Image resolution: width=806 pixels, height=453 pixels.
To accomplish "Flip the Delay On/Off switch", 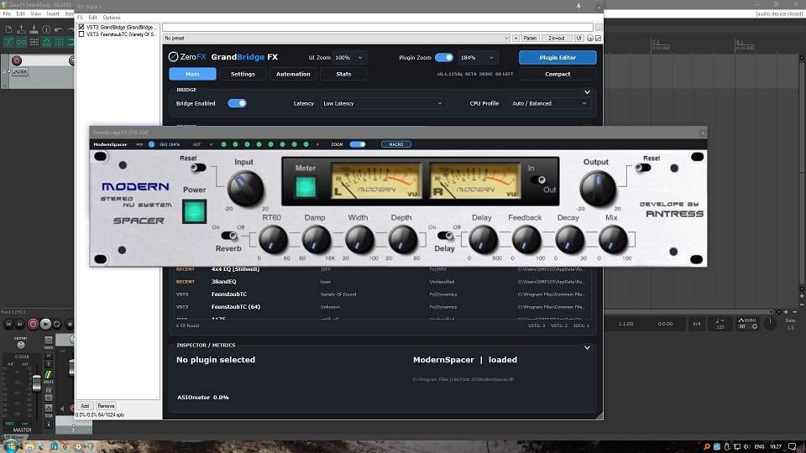I will [x=445, y=236].
